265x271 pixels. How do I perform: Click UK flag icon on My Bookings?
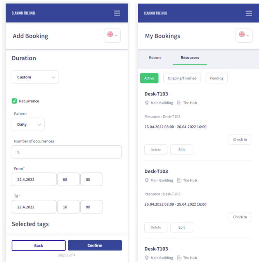click(242, 35)
